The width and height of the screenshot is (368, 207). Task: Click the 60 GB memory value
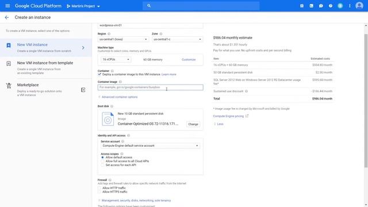[x=153, y=60]
